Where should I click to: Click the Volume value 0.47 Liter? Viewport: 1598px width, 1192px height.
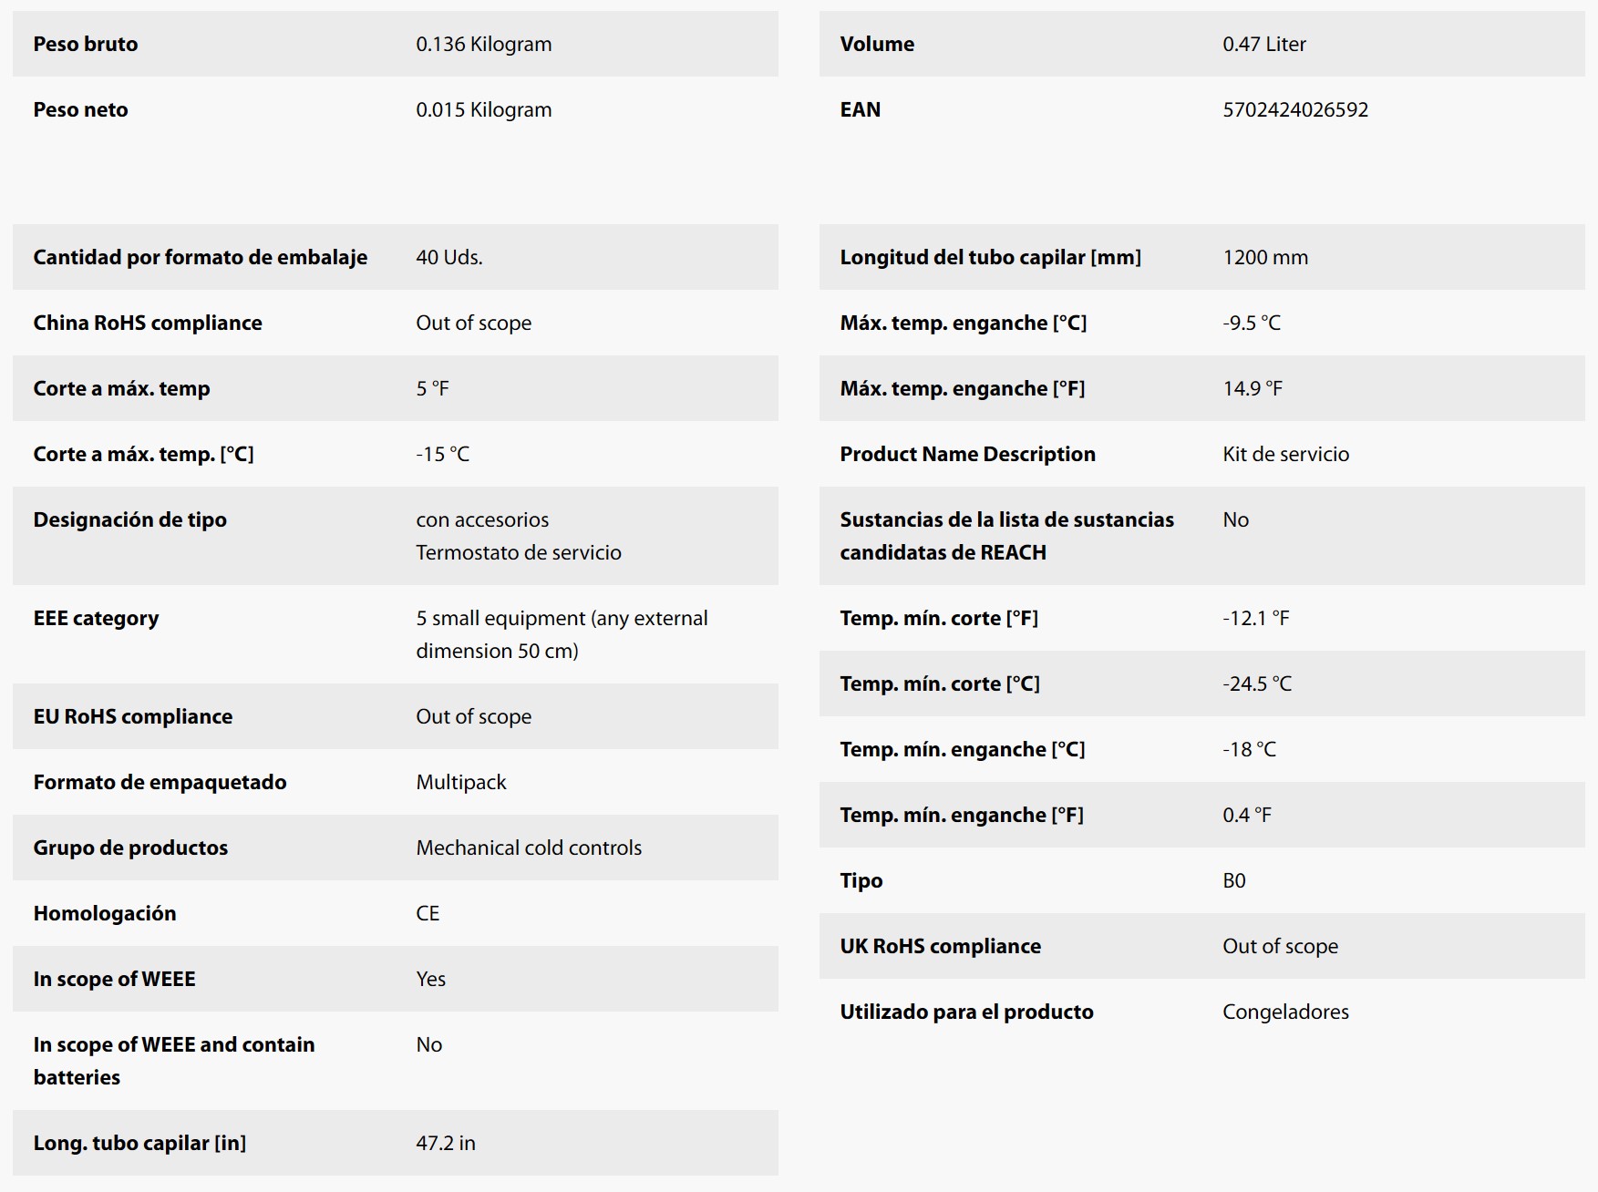tap(1264, 44)
